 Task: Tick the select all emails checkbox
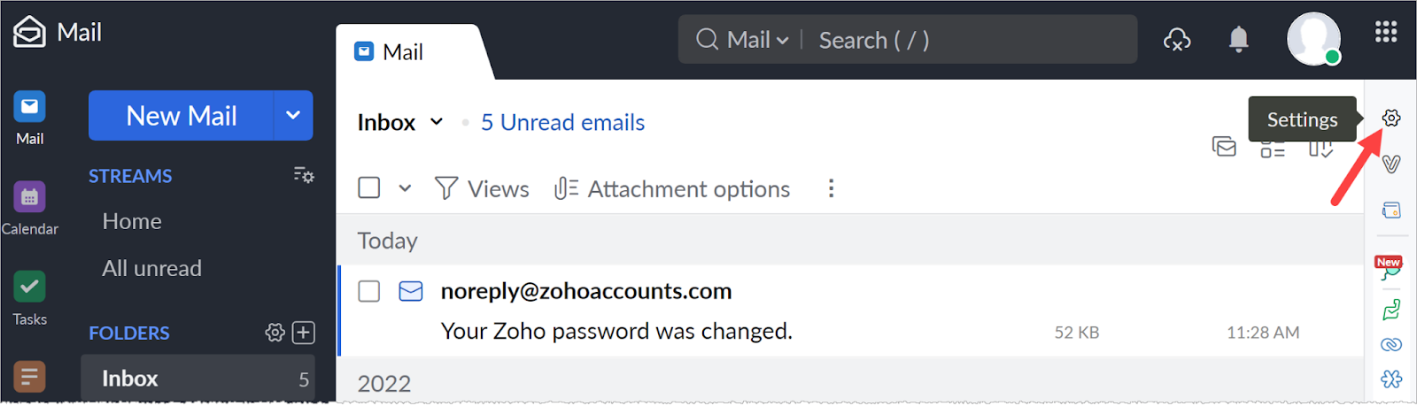(x=369, y=188)
